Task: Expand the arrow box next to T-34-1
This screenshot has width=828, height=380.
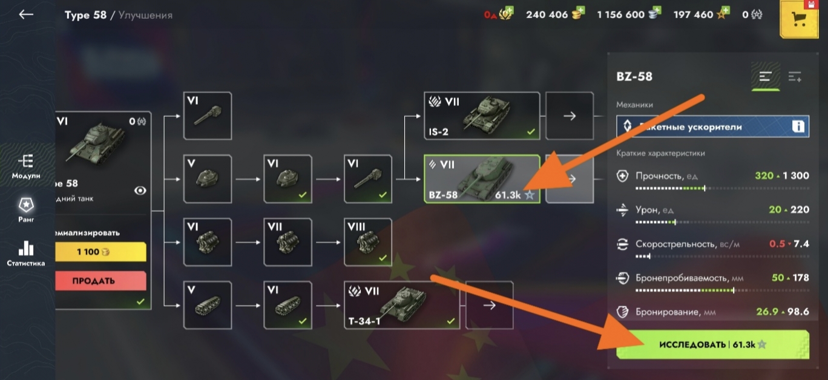Action: [489, 305]
